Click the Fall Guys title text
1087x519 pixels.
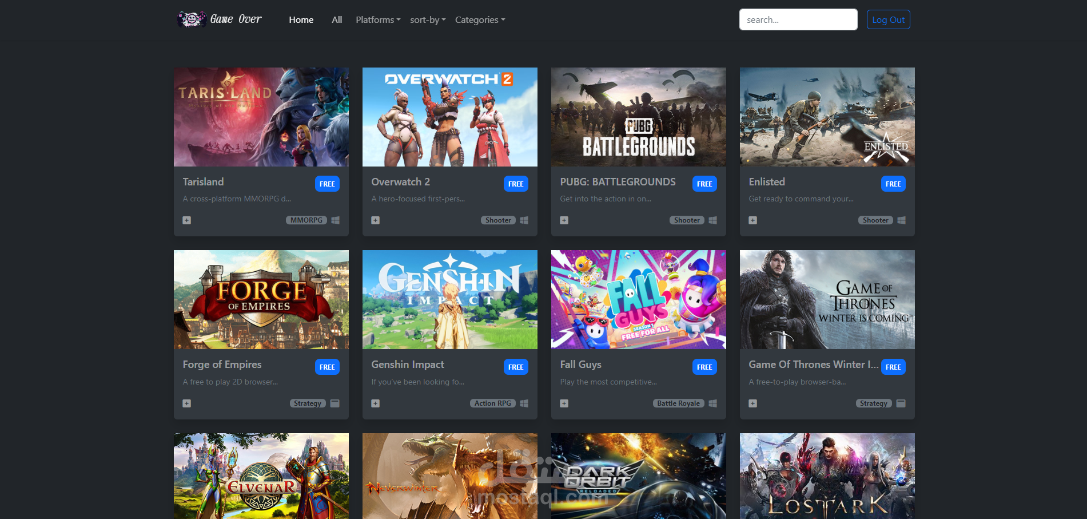(x=580, y=365)
